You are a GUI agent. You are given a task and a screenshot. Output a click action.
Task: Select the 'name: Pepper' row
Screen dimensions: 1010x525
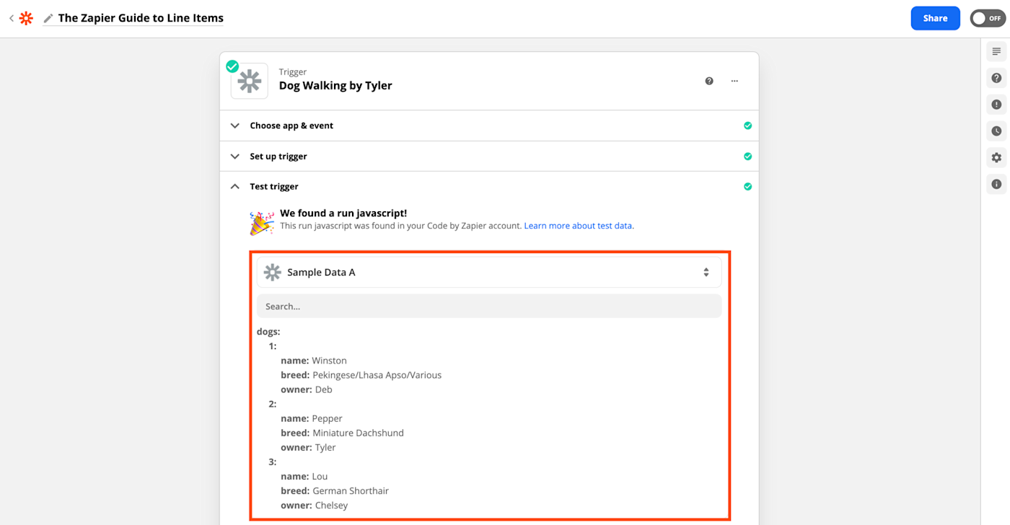coord(312,418)
